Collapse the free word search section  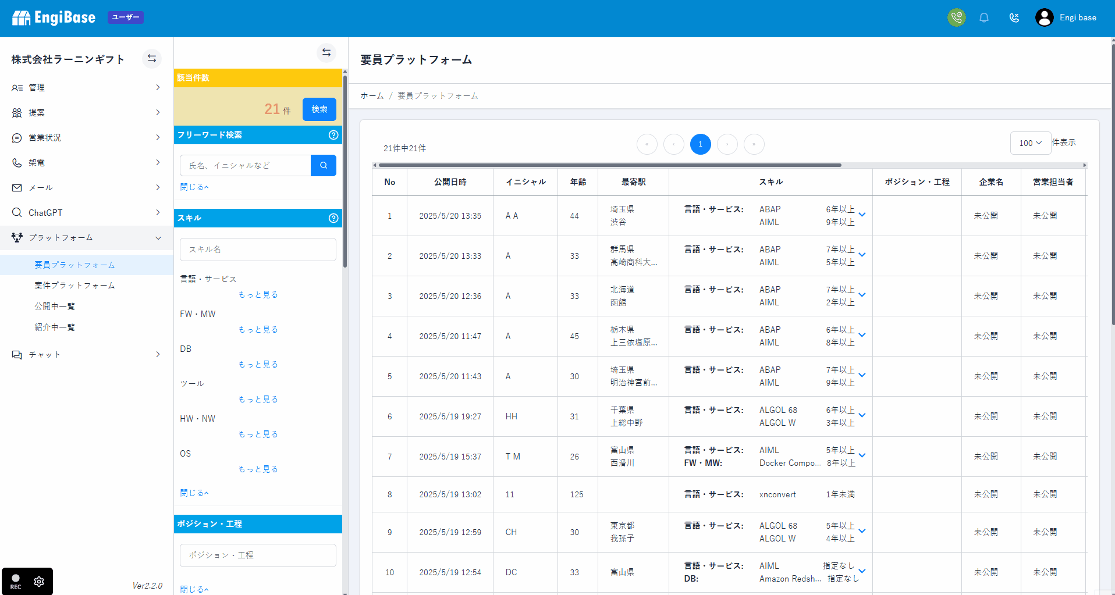click(x=194, y=187)
